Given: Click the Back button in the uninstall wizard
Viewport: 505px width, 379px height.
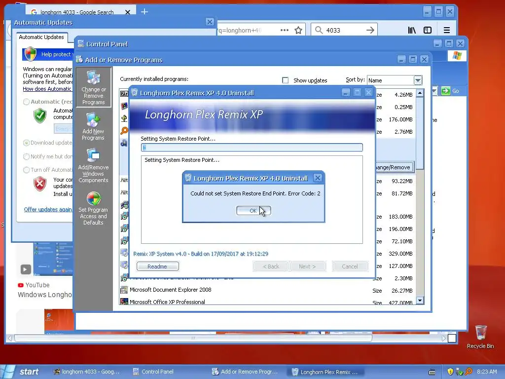Looking at the screenshot, I should pos(271,266).
